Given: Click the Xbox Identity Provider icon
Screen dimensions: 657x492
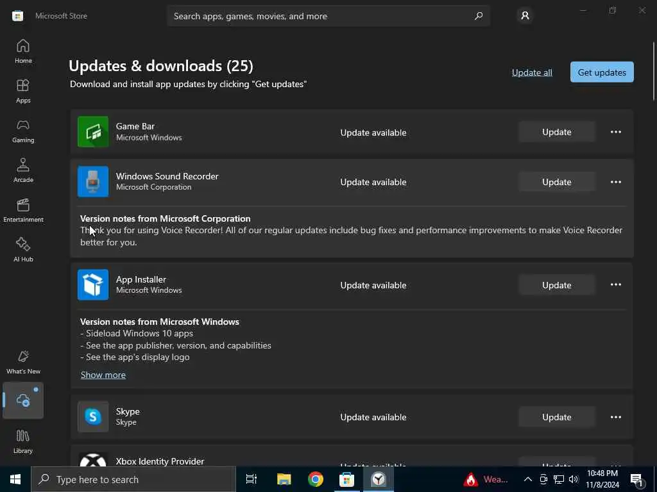Looking at the screenshot, I should click(x=93, y=460).
